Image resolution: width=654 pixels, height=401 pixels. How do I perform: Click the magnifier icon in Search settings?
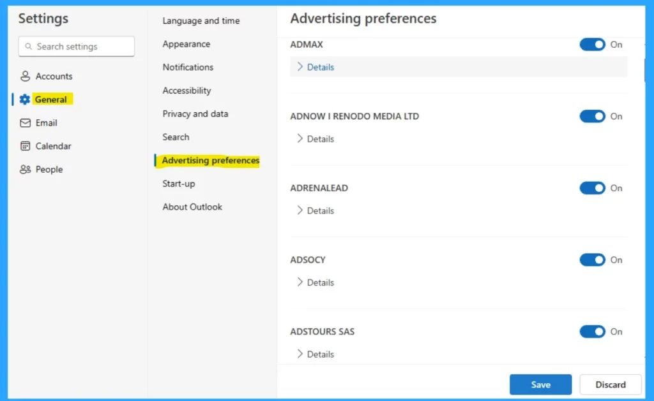(x=28, y=47)
